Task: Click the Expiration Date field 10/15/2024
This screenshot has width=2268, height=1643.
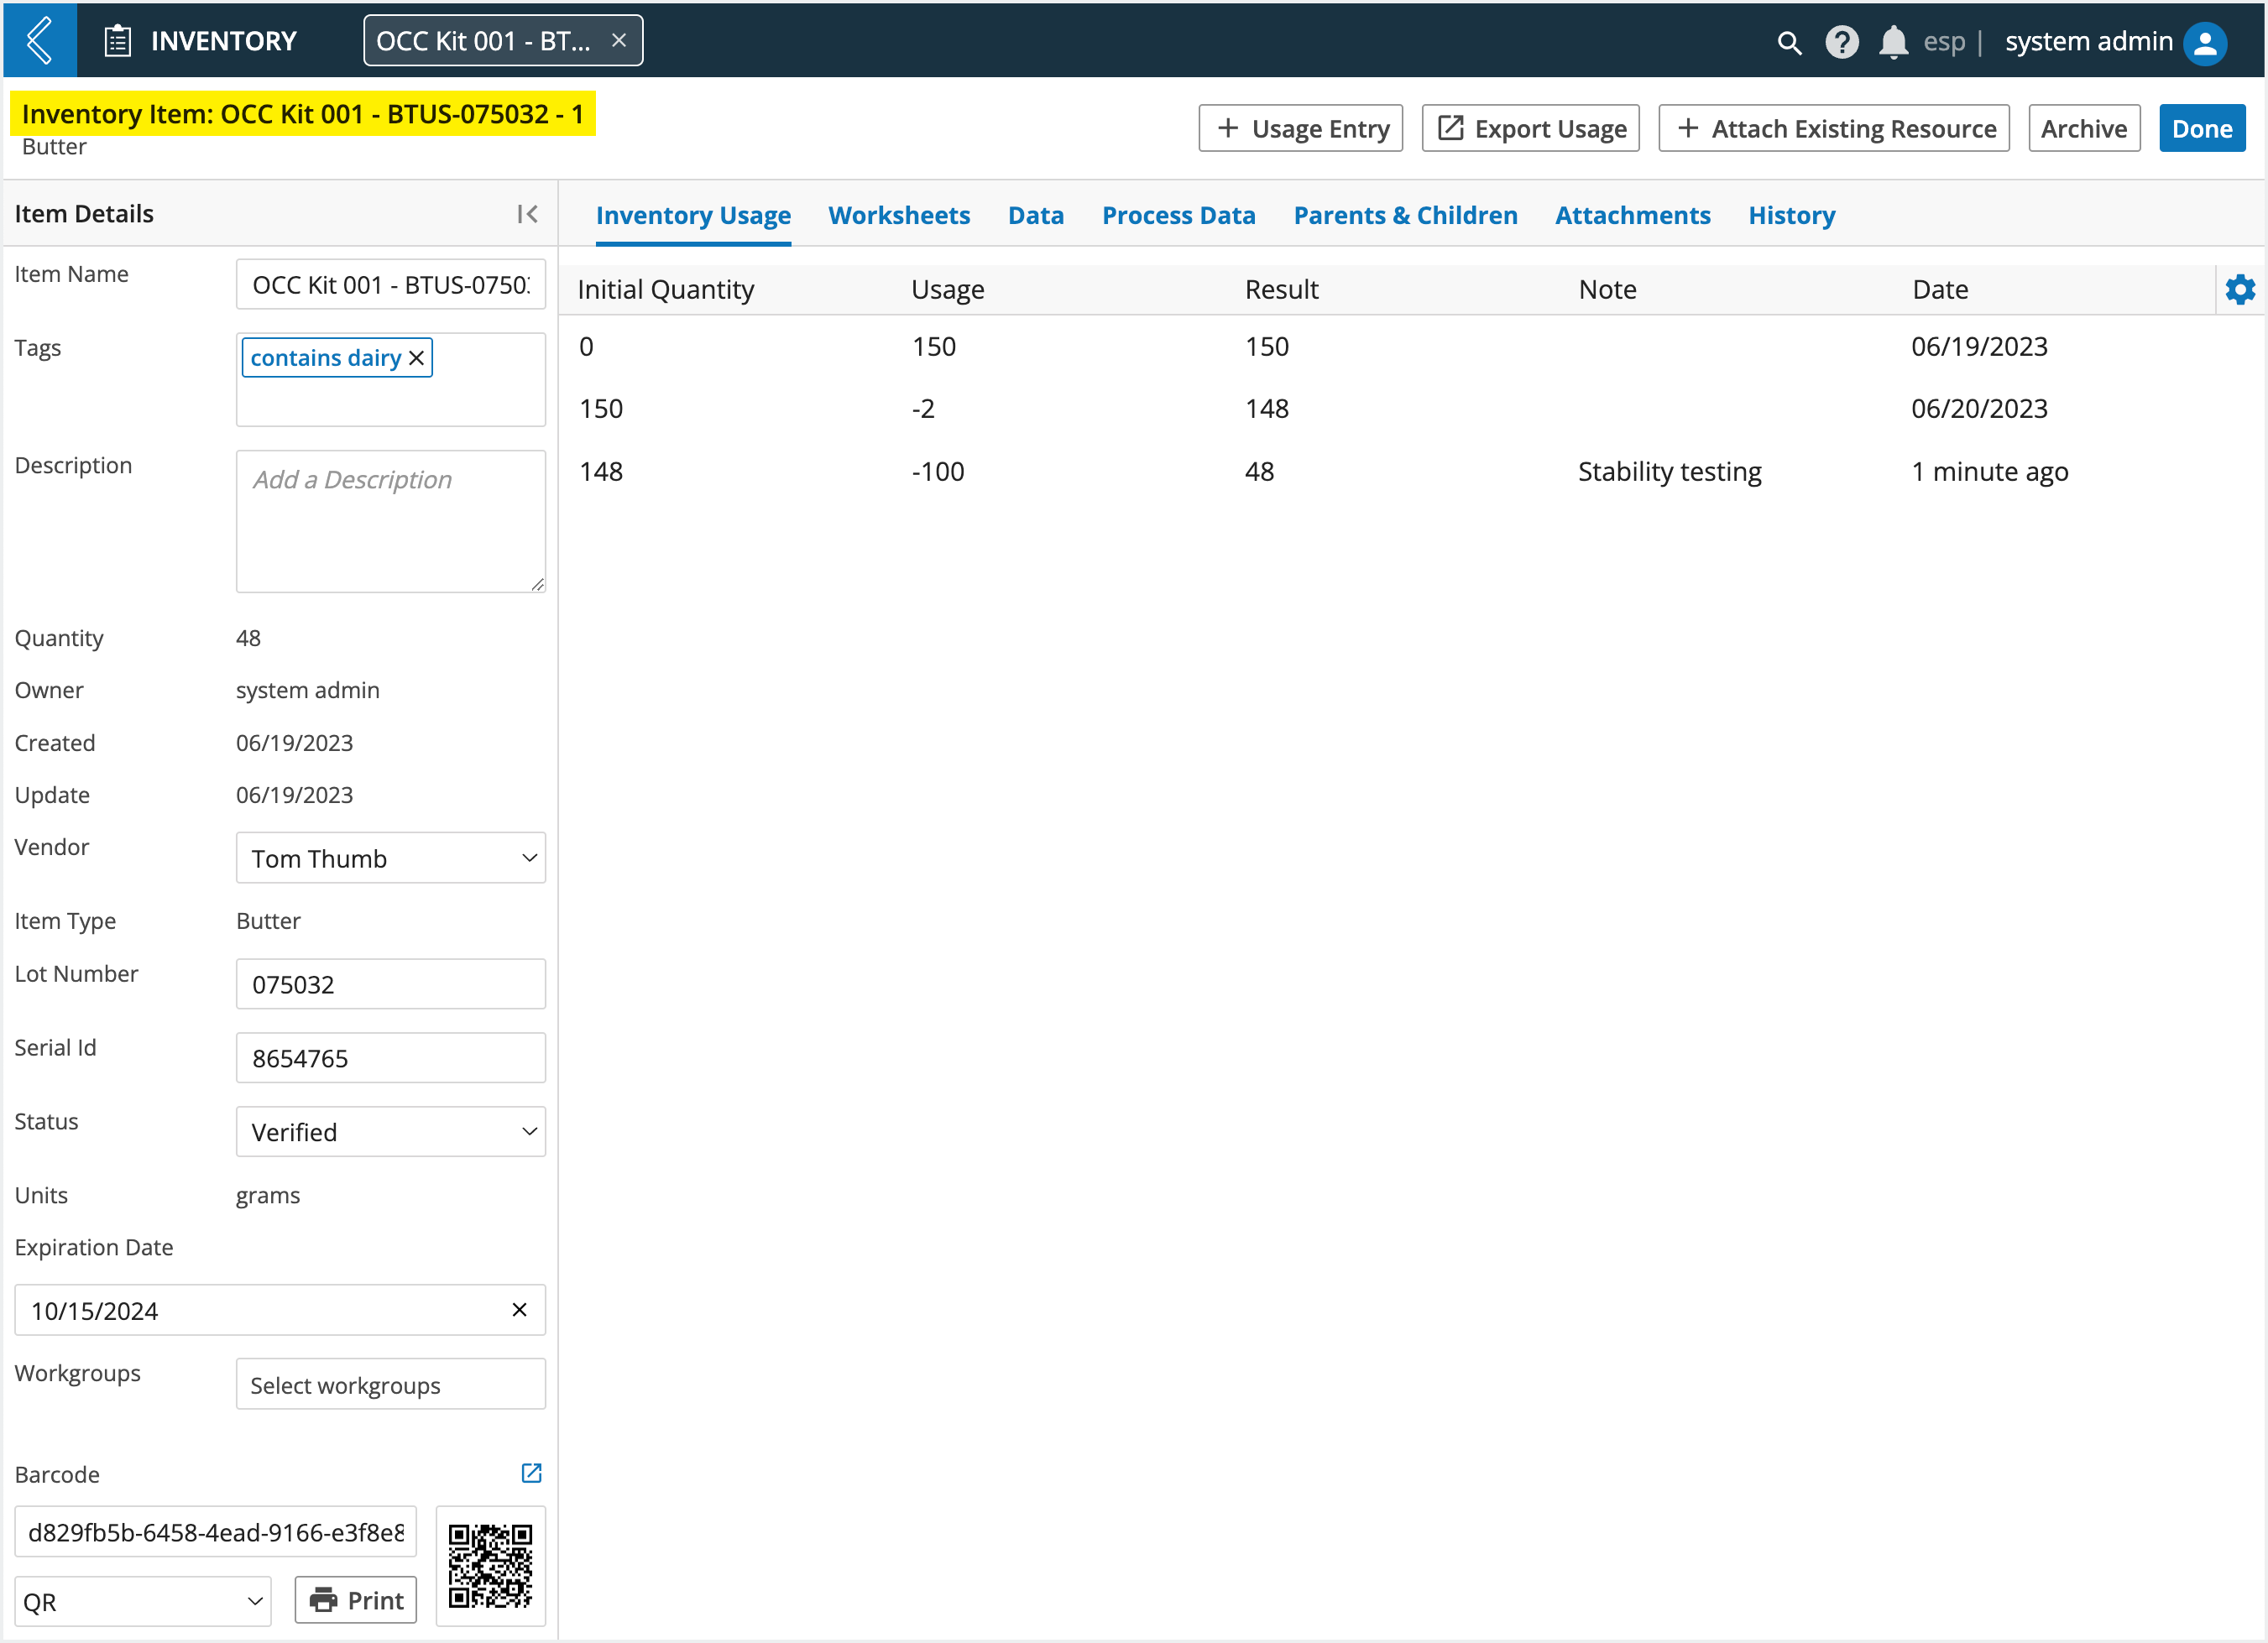Action: point(280,1310)
